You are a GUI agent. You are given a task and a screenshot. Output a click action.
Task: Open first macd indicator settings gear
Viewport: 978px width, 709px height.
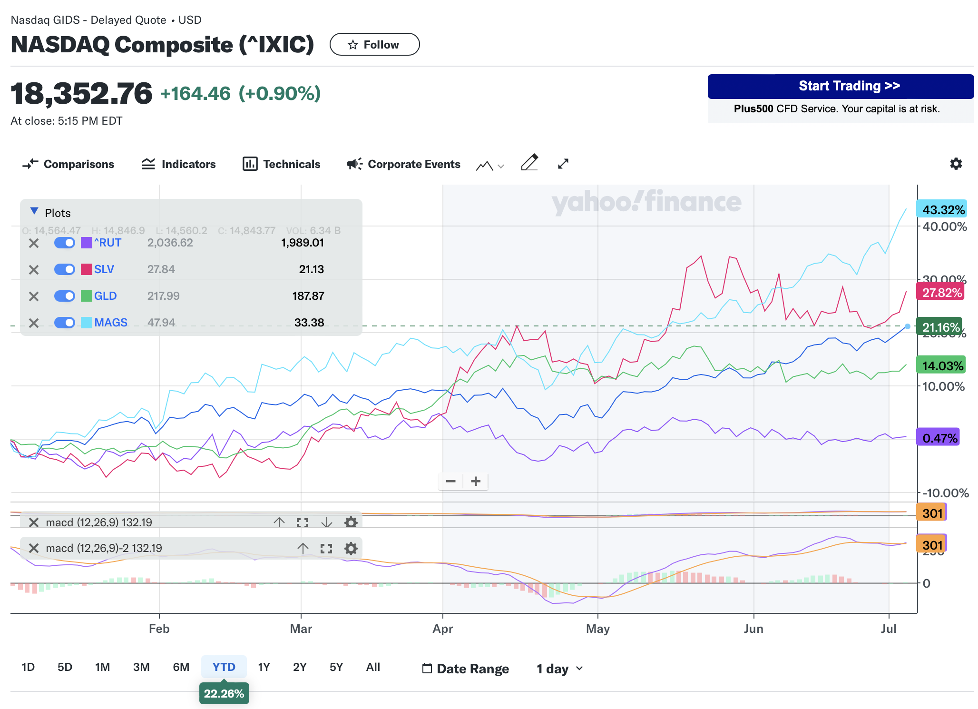coord(351,522)
